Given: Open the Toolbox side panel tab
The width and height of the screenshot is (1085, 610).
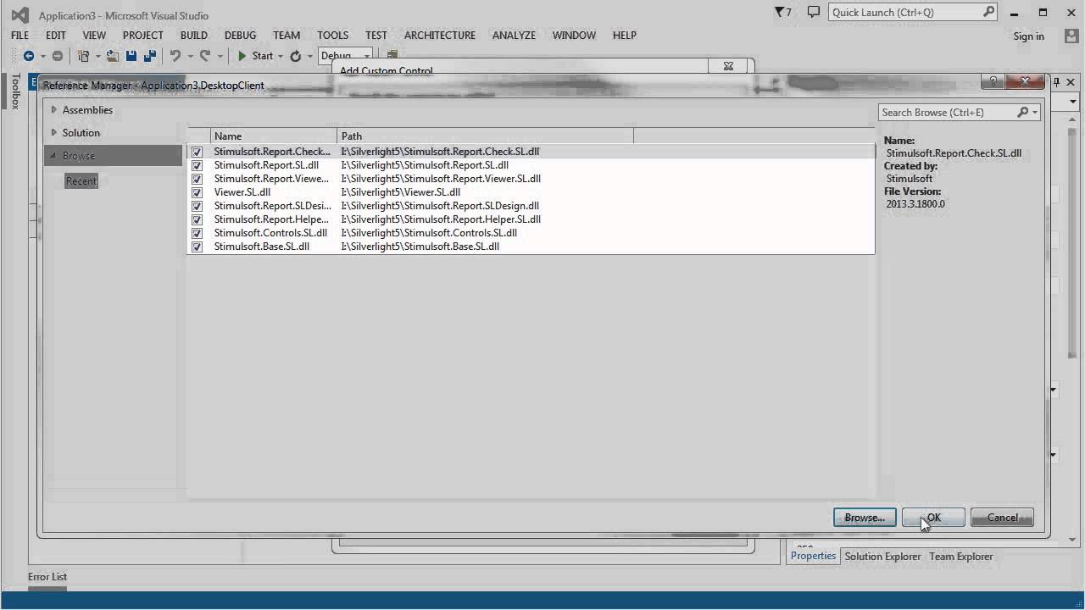Looking at the screenshot, I should (x=14, y=91).
